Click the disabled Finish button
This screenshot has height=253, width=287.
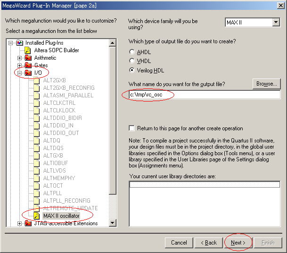pyautogui.click(x=268, y=243)
